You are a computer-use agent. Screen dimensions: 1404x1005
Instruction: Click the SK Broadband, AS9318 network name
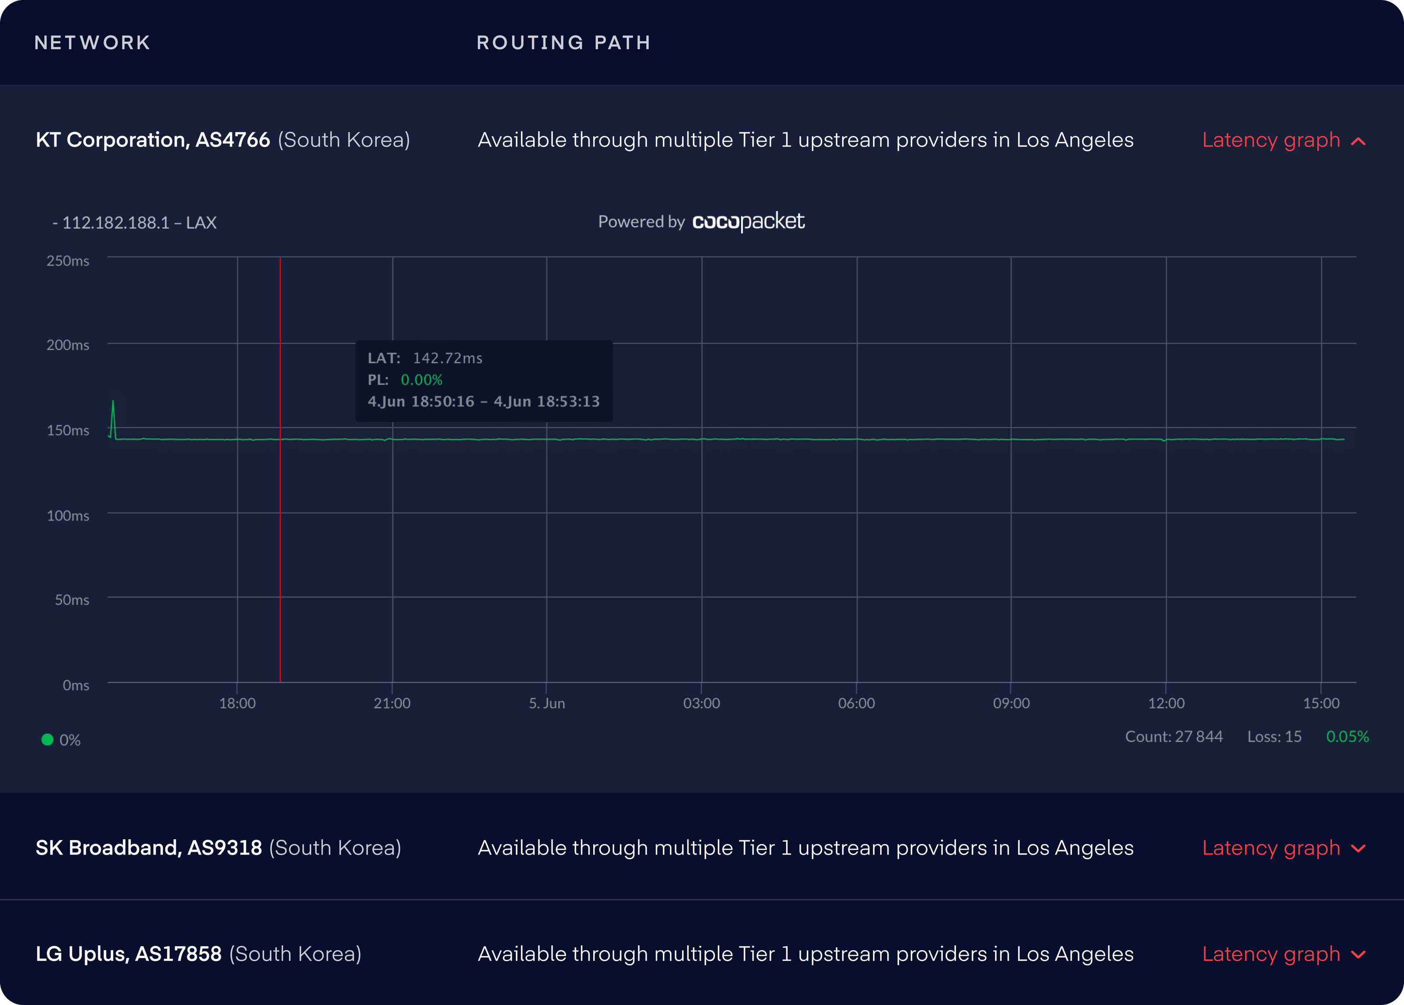149,848
